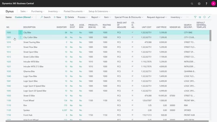Screen dimensions: 217x122
Task: Click unit cost 479,088 for Street Touring Bike
Action: (x=148, y=42)
